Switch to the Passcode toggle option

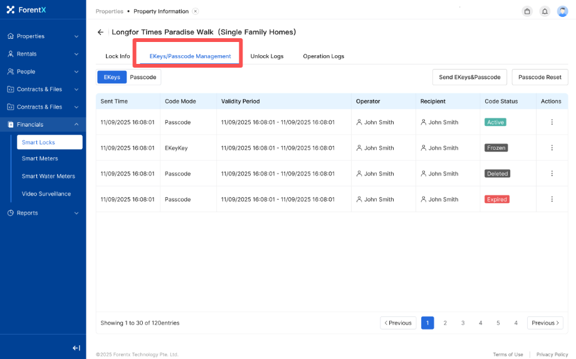pos(143,77)
